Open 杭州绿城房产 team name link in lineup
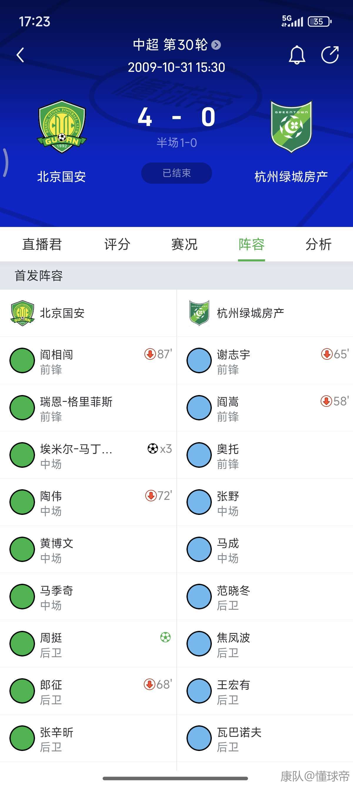Image resolution: width=353 pixels, height=786 pixels. point(250,313)
